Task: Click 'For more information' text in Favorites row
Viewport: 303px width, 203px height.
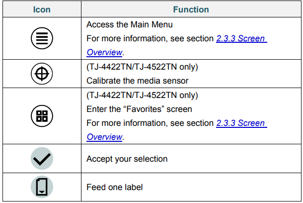Action: (150, 123)
